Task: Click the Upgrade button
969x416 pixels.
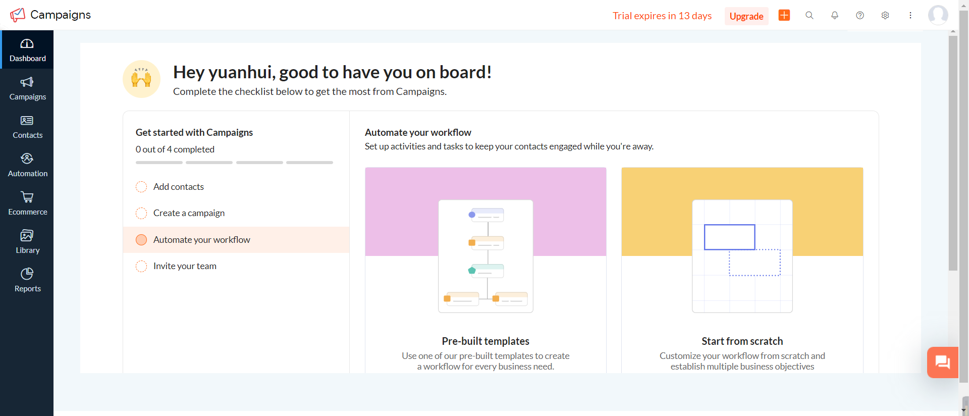Action: tap(746, 16)
